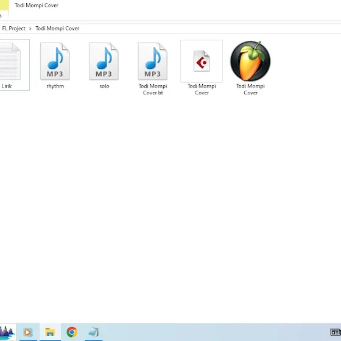Open Google Chrome from the taskbar
The height and width of the screenshot is (341, 341).
point(72,332)
